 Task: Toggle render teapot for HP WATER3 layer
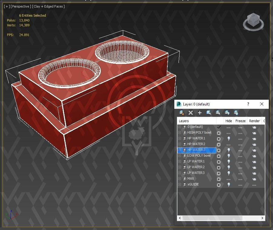click(x=254, y=151)
